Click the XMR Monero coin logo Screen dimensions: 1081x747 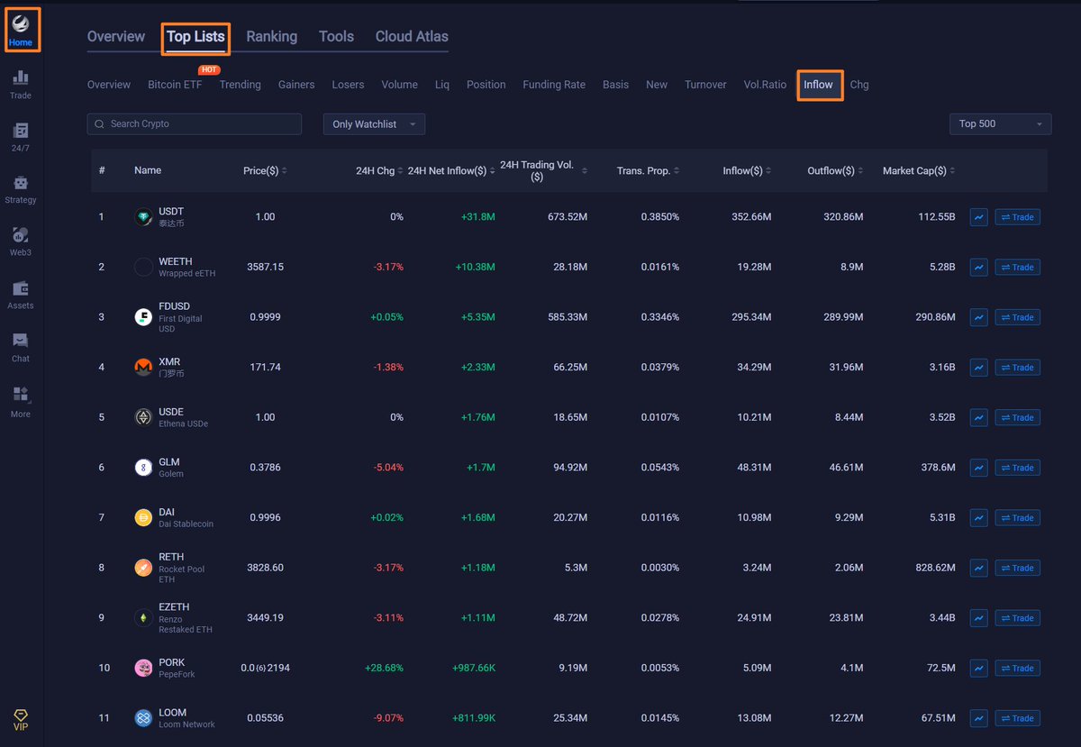pos(143,368)
